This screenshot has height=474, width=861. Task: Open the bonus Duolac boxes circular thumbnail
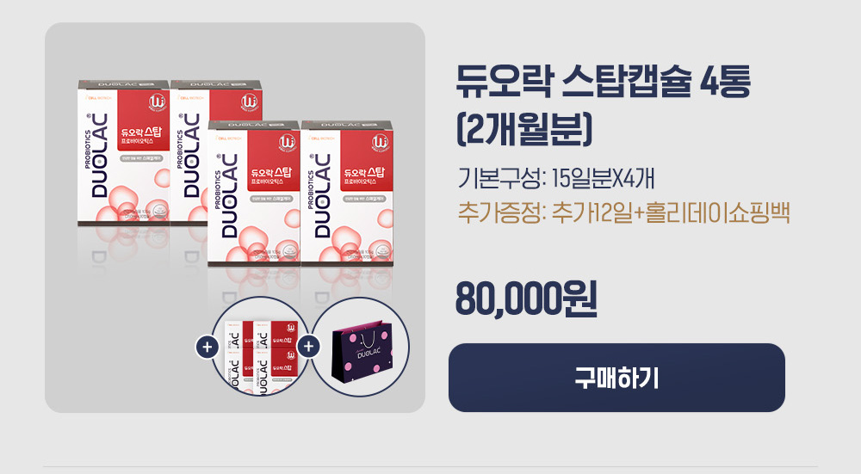pyautogui.click(x=260, y=347)
